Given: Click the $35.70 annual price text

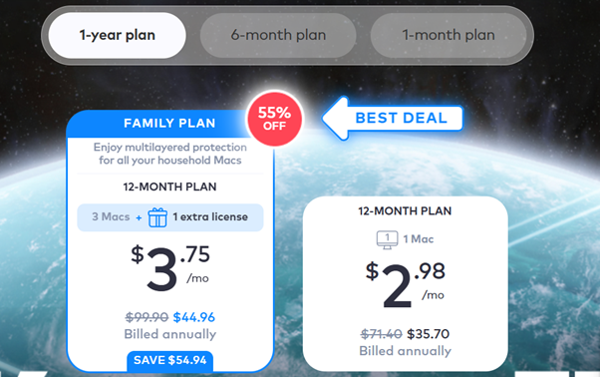Looking at the screenshot, I should pos(429,334).
